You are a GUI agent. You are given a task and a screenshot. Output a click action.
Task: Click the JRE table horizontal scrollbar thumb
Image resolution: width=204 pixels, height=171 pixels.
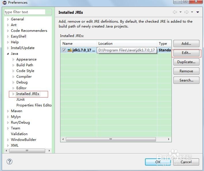pos(111,139)
